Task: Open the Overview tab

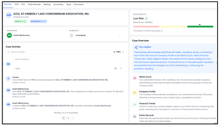Action: 8,4
